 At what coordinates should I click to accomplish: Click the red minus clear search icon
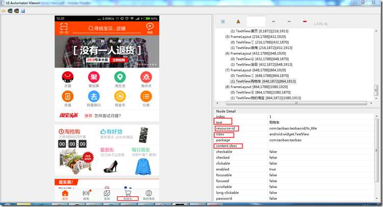point(304,21)
